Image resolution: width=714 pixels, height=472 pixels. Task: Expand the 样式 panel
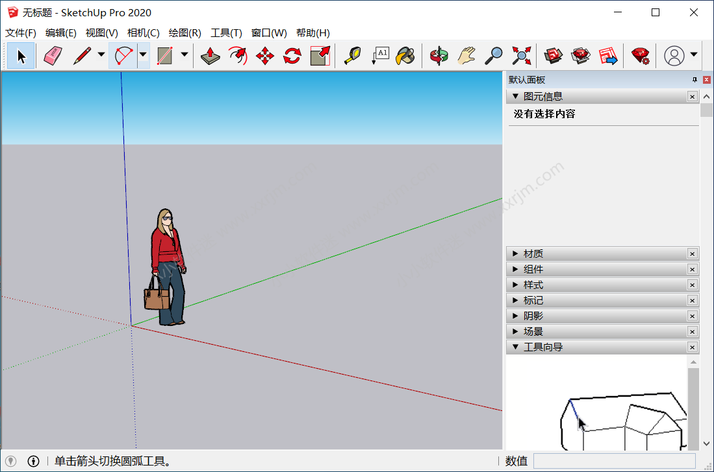pos(515,285)
